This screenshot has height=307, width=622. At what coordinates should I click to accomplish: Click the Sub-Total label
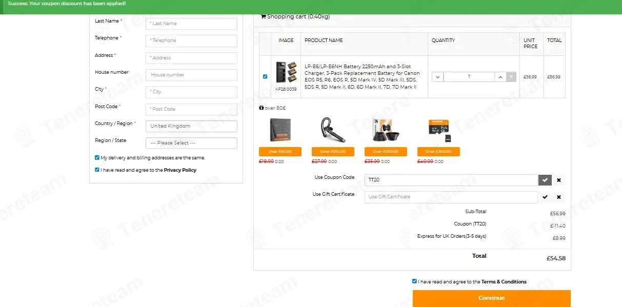476,212
